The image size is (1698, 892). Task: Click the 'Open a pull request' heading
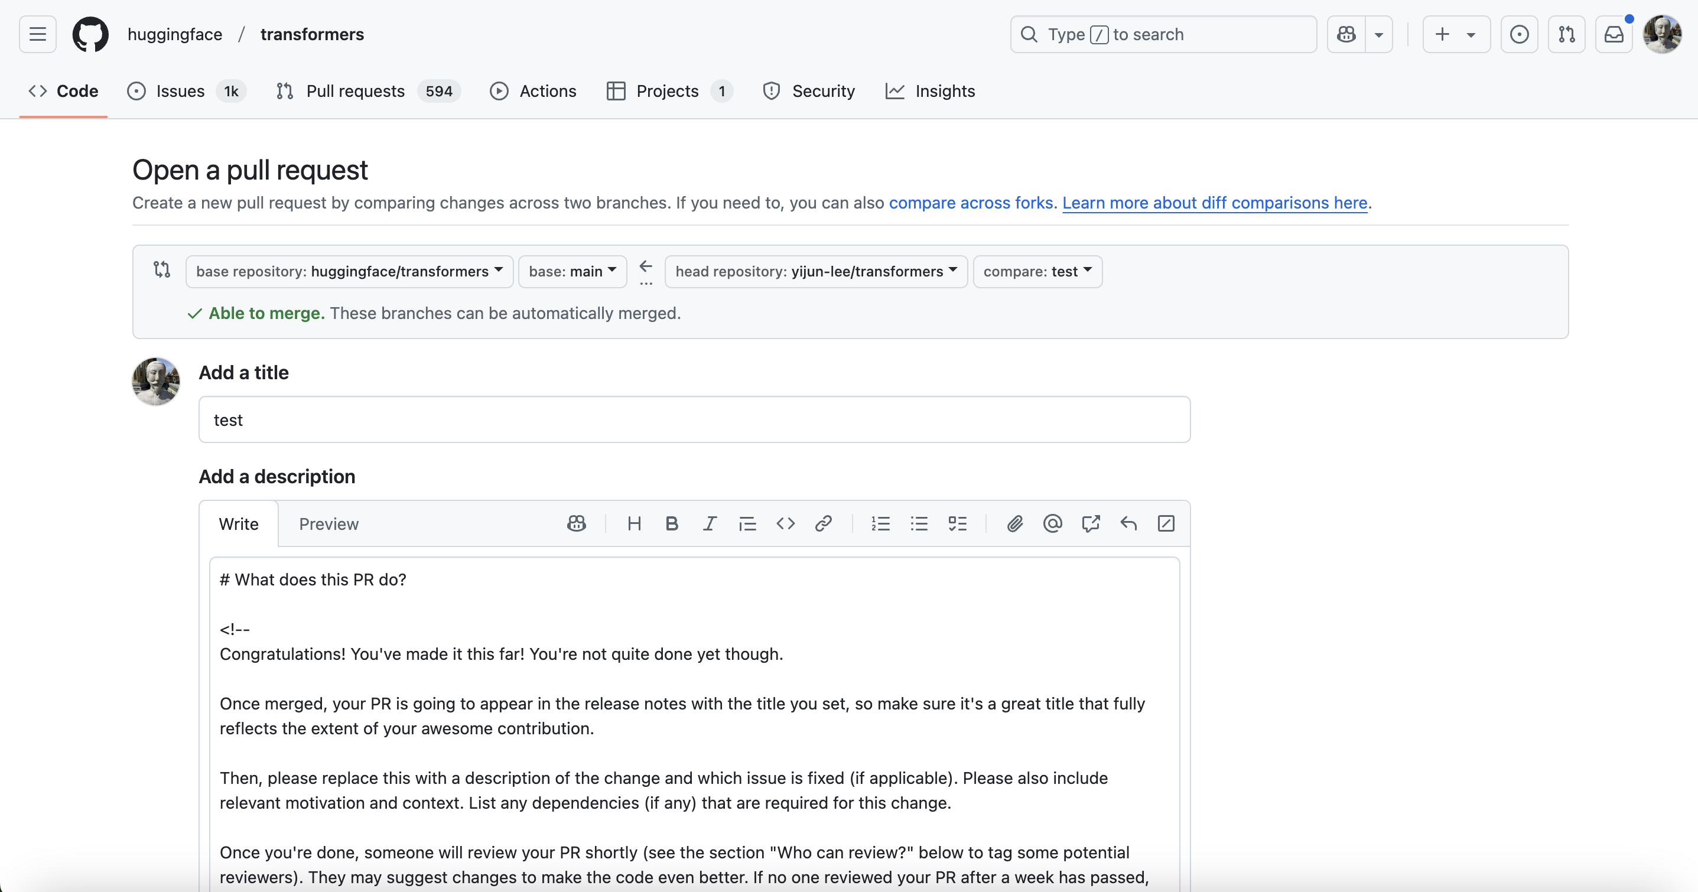250,170
